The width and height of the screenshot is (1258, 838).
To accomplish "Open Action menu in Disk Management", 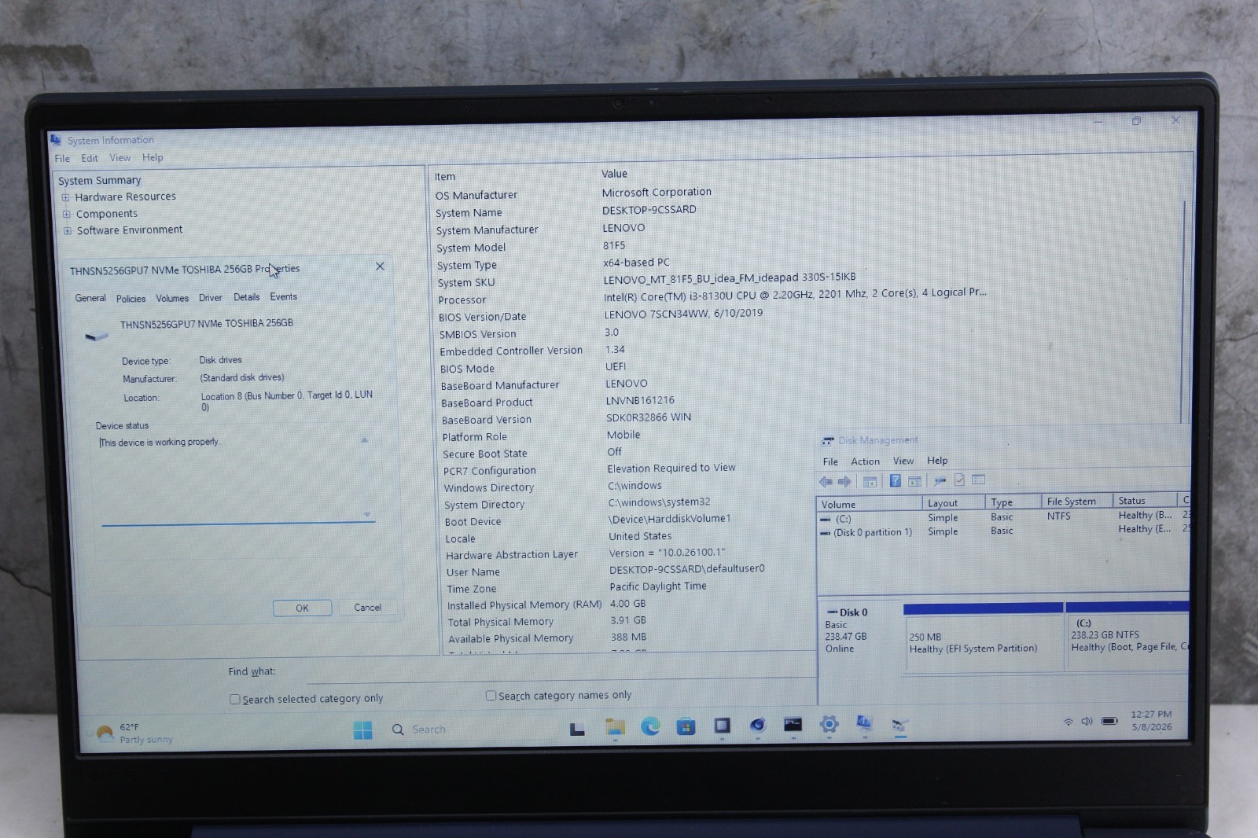I will pyautogui.click(x=865, y=461).
